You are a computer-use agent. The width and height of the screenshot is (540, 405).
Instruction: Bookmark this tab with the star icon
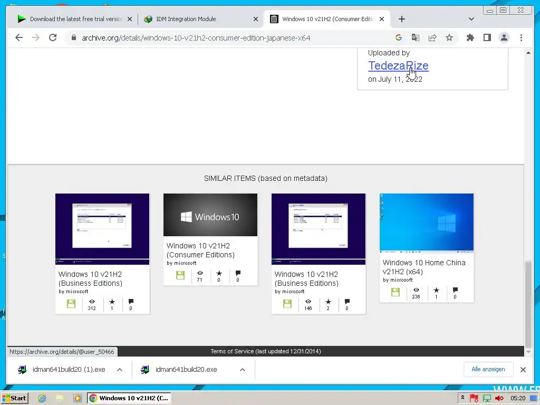[449, 37]
